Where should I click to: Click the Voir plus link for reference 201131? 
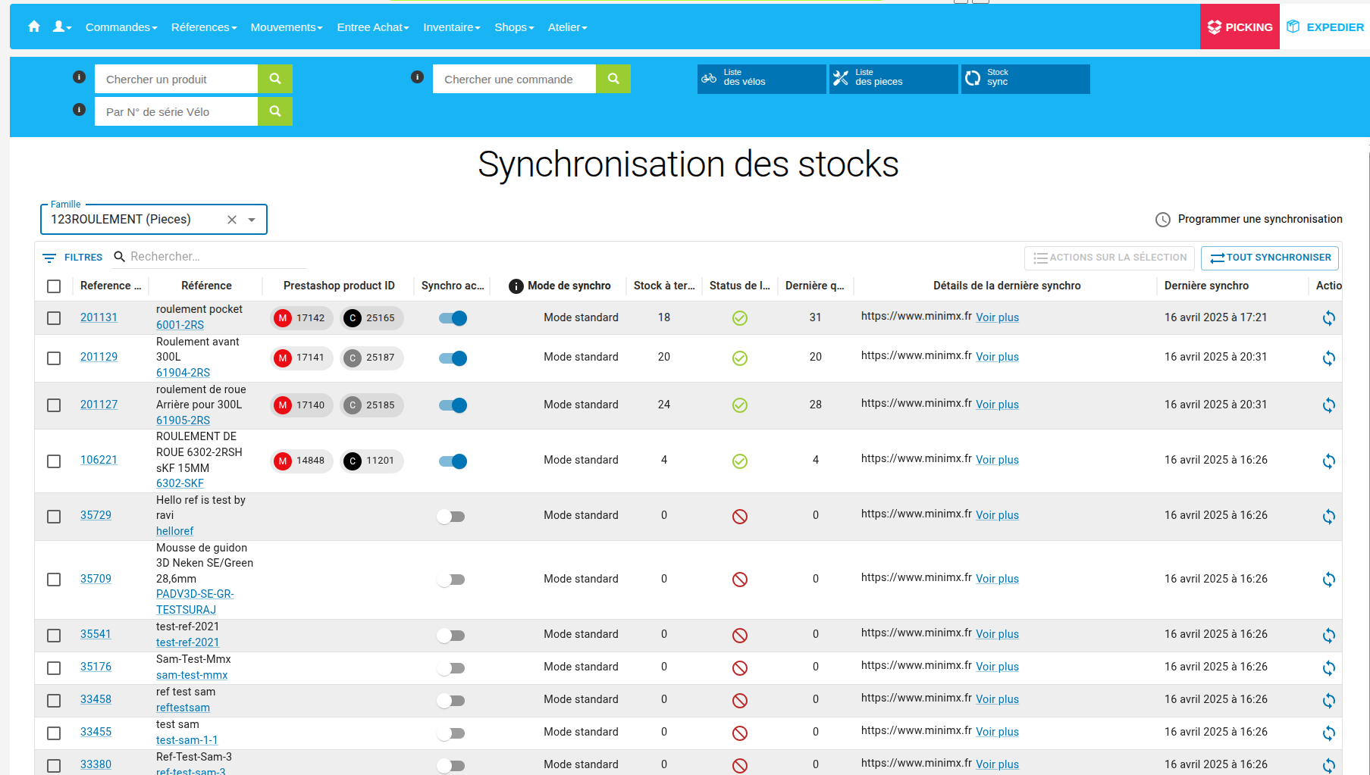click(x=997, y=317)
